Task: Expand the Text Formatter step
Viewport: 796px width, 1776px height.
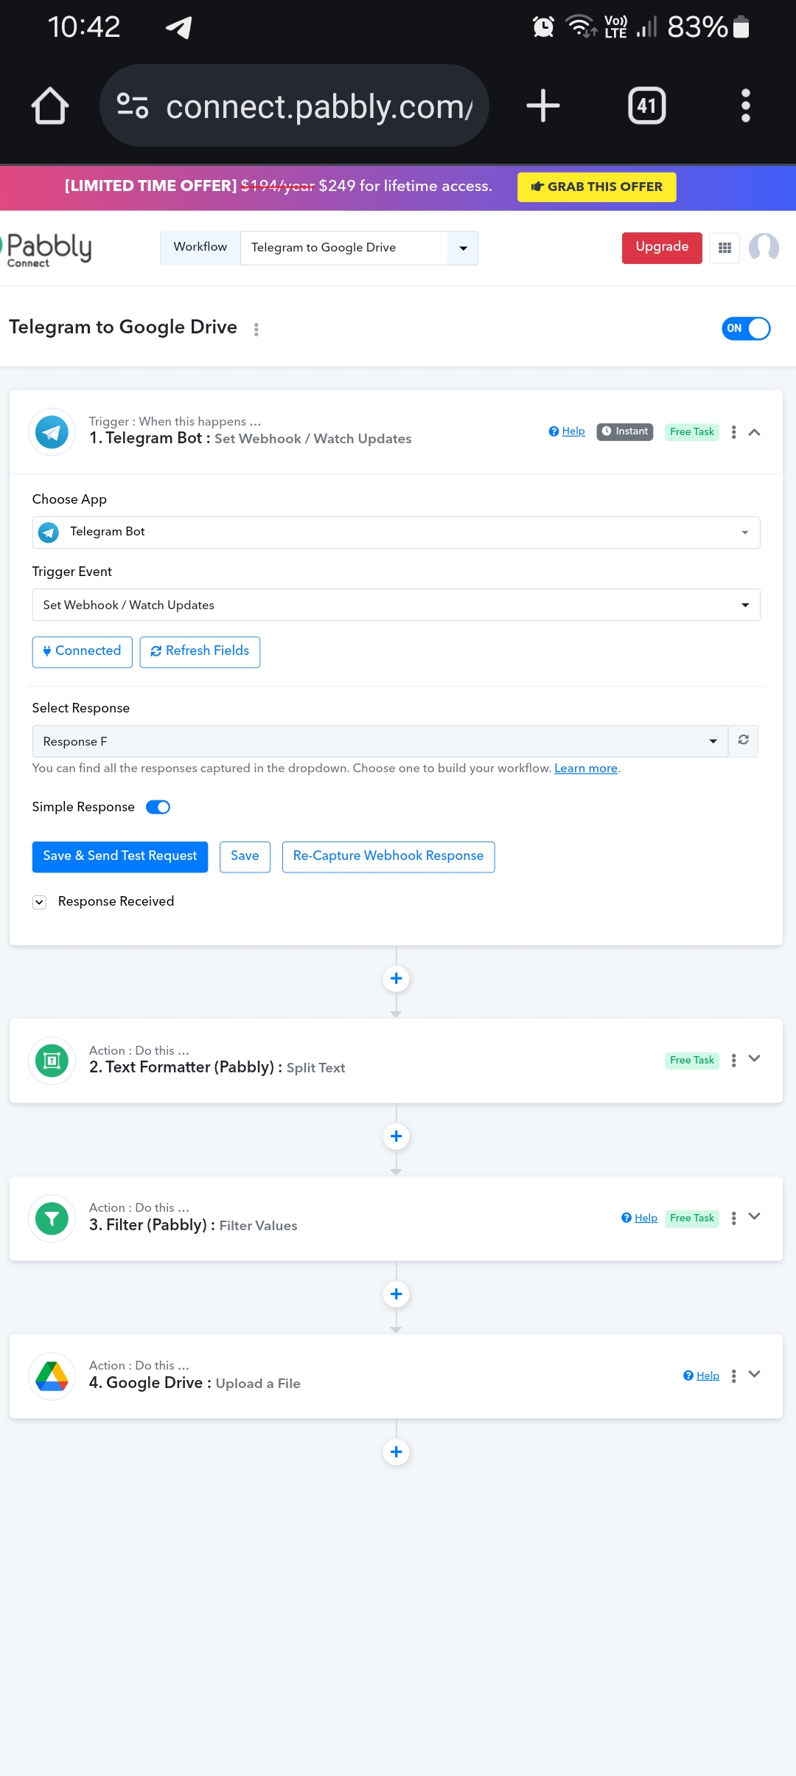Action: coord(755,1059)
